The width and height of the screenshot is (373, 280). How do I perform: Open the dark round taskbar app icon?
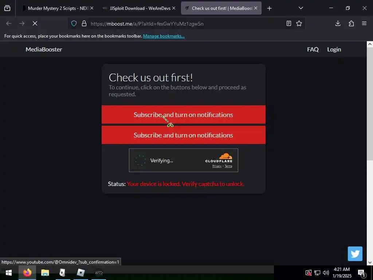pyautogui.click(x=98, y=273)
